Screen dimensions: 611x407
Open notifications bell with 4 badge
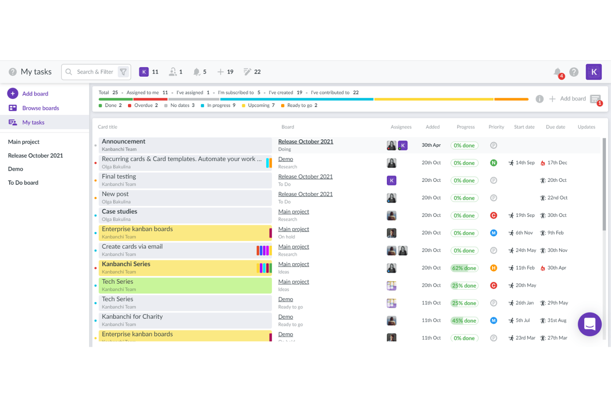click(x=558, y=73)
